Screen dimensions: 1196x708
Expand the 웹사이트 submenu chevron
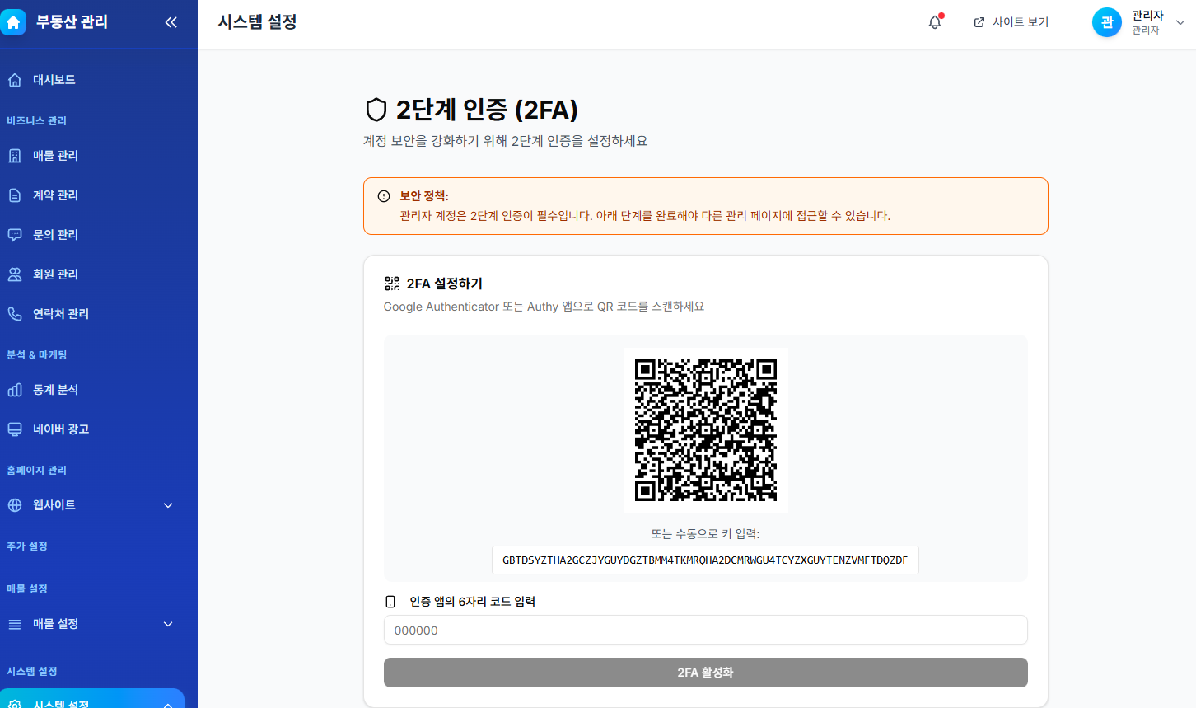tap(168, 504)
